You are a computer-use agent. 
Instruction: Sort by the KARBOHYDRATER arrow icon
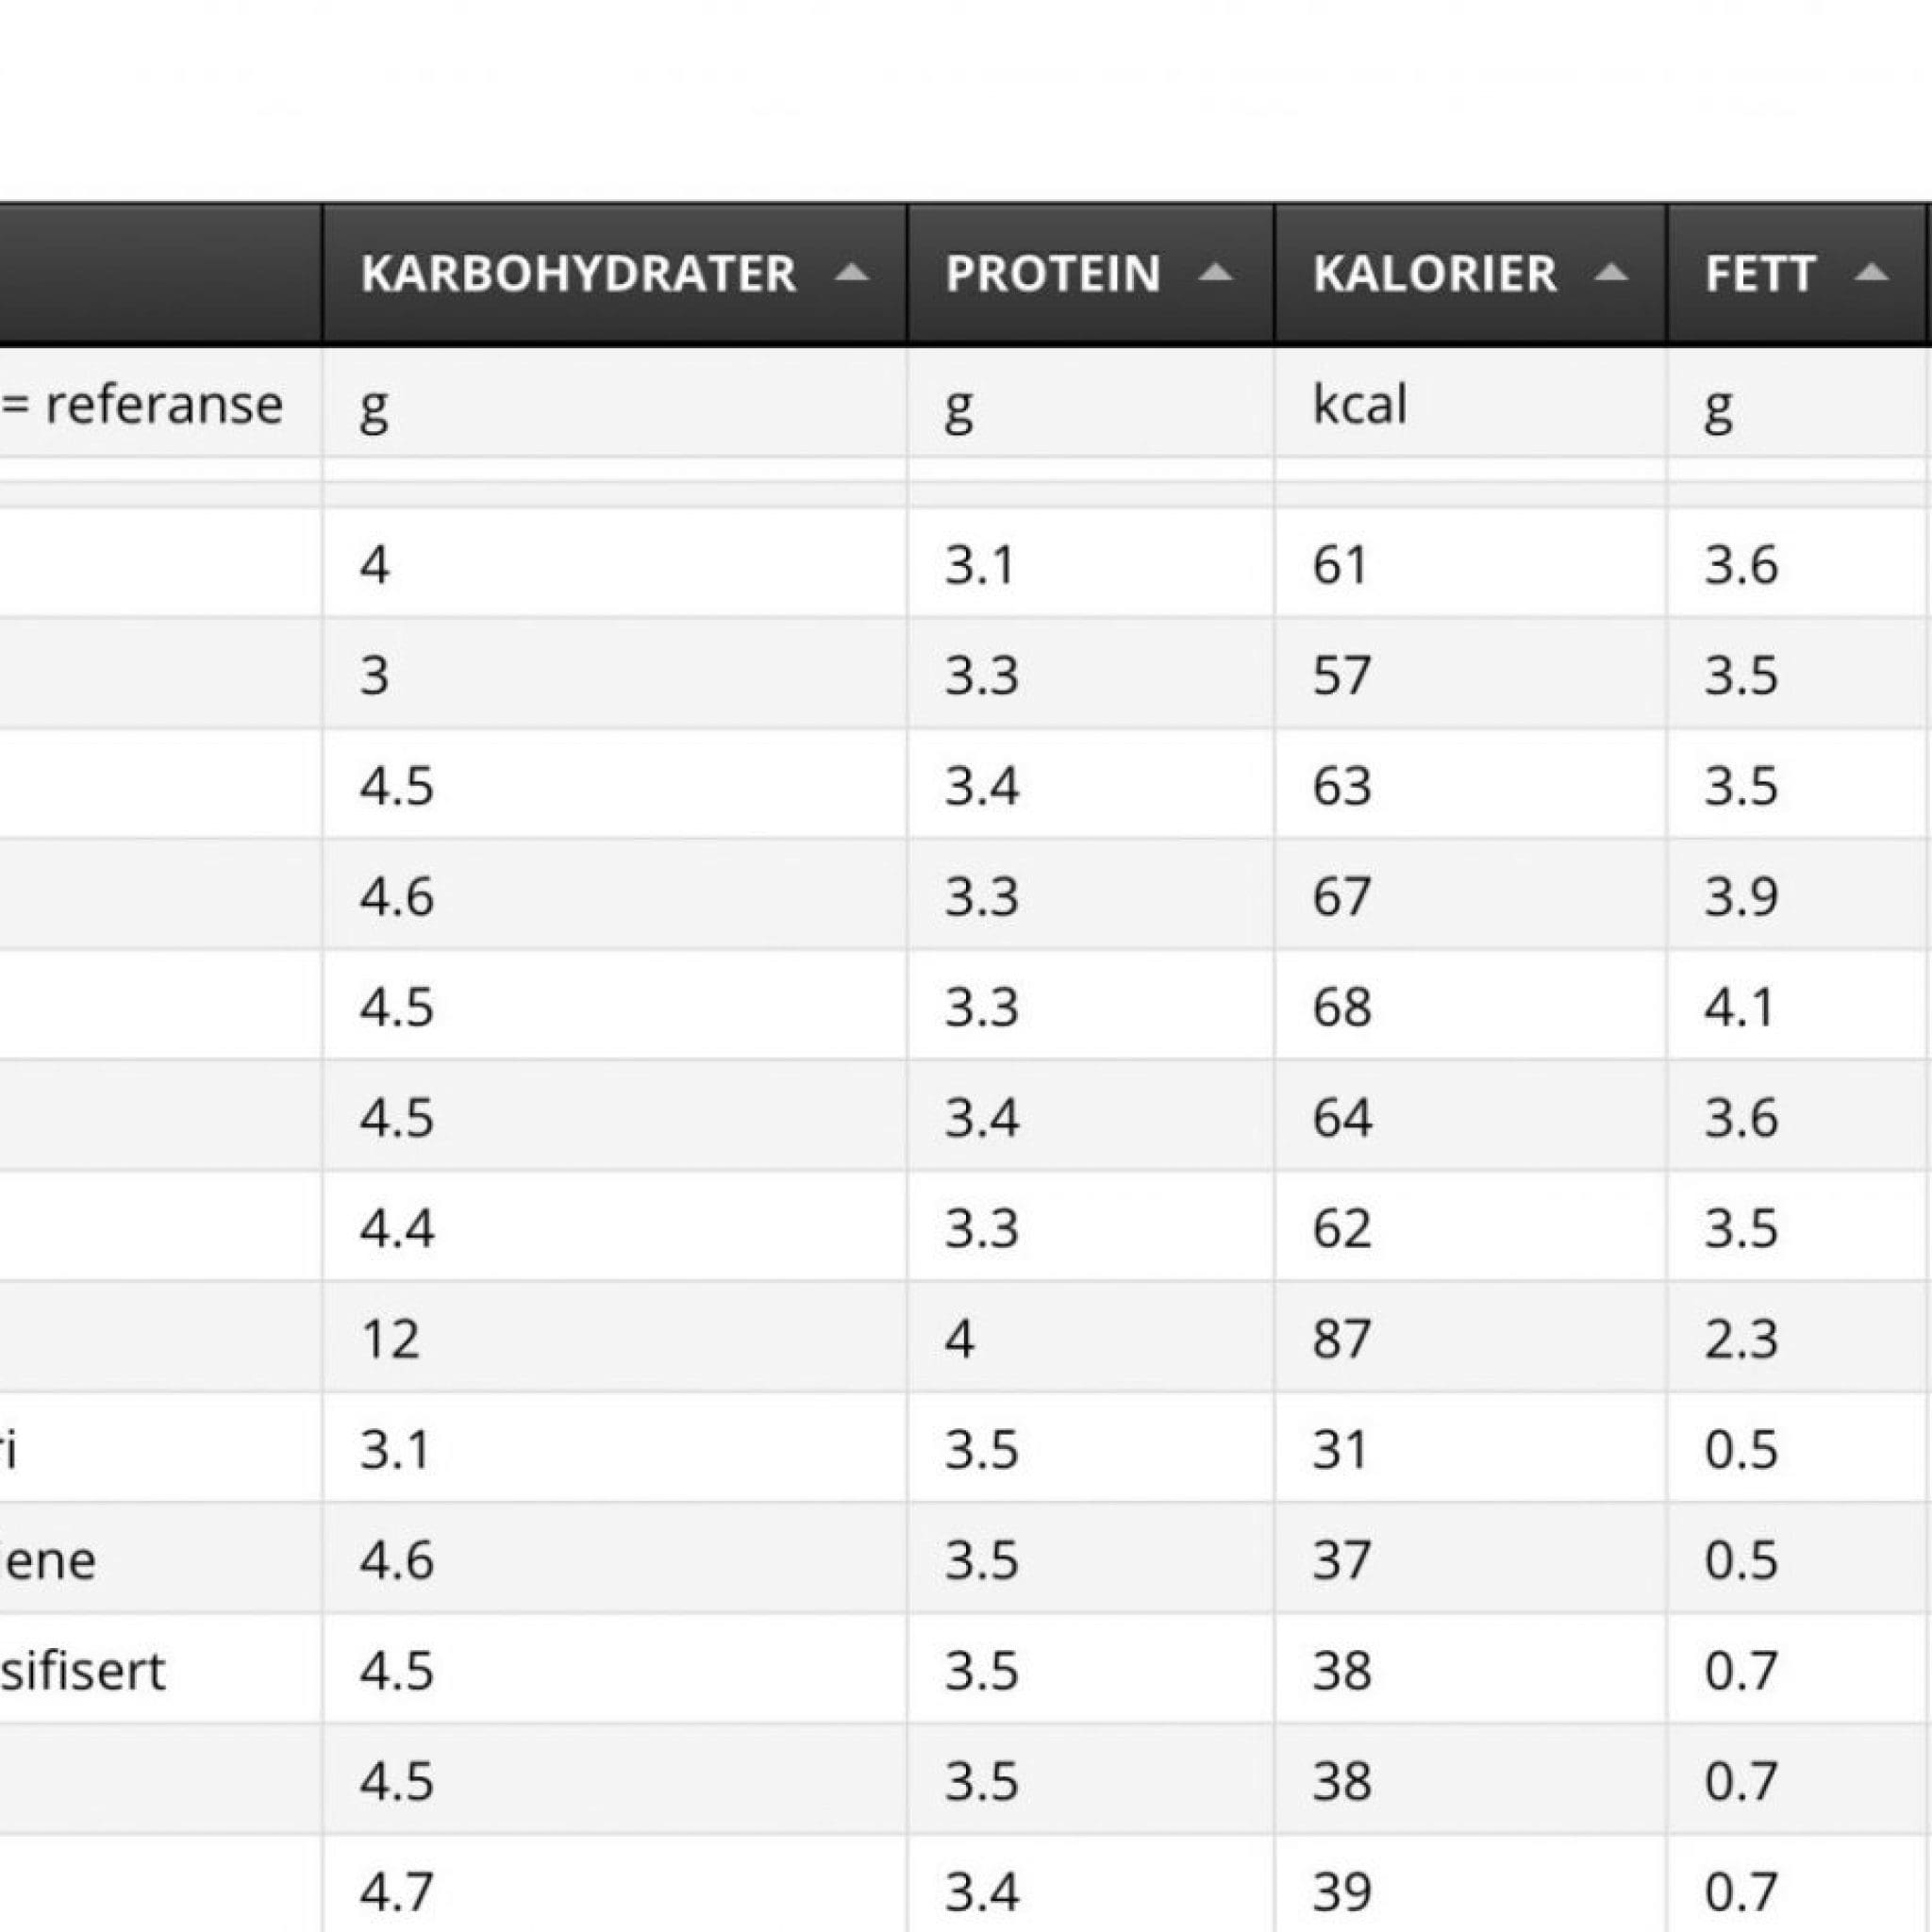pos(851,272)
